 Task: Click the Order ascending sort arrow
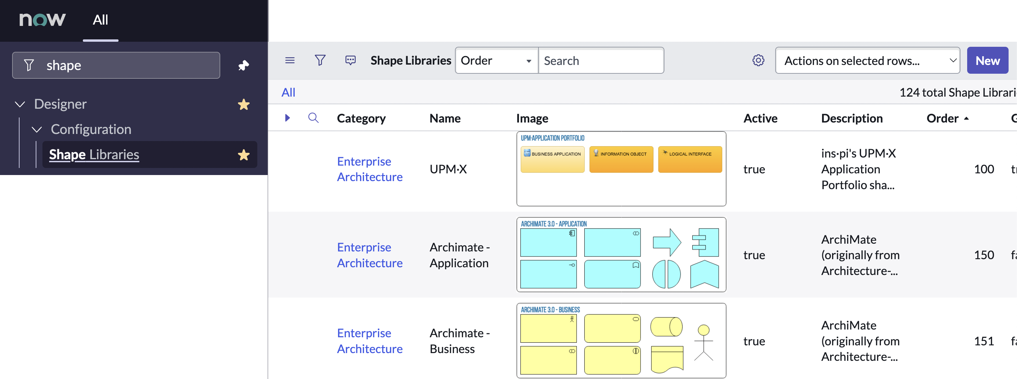(966, 118)
